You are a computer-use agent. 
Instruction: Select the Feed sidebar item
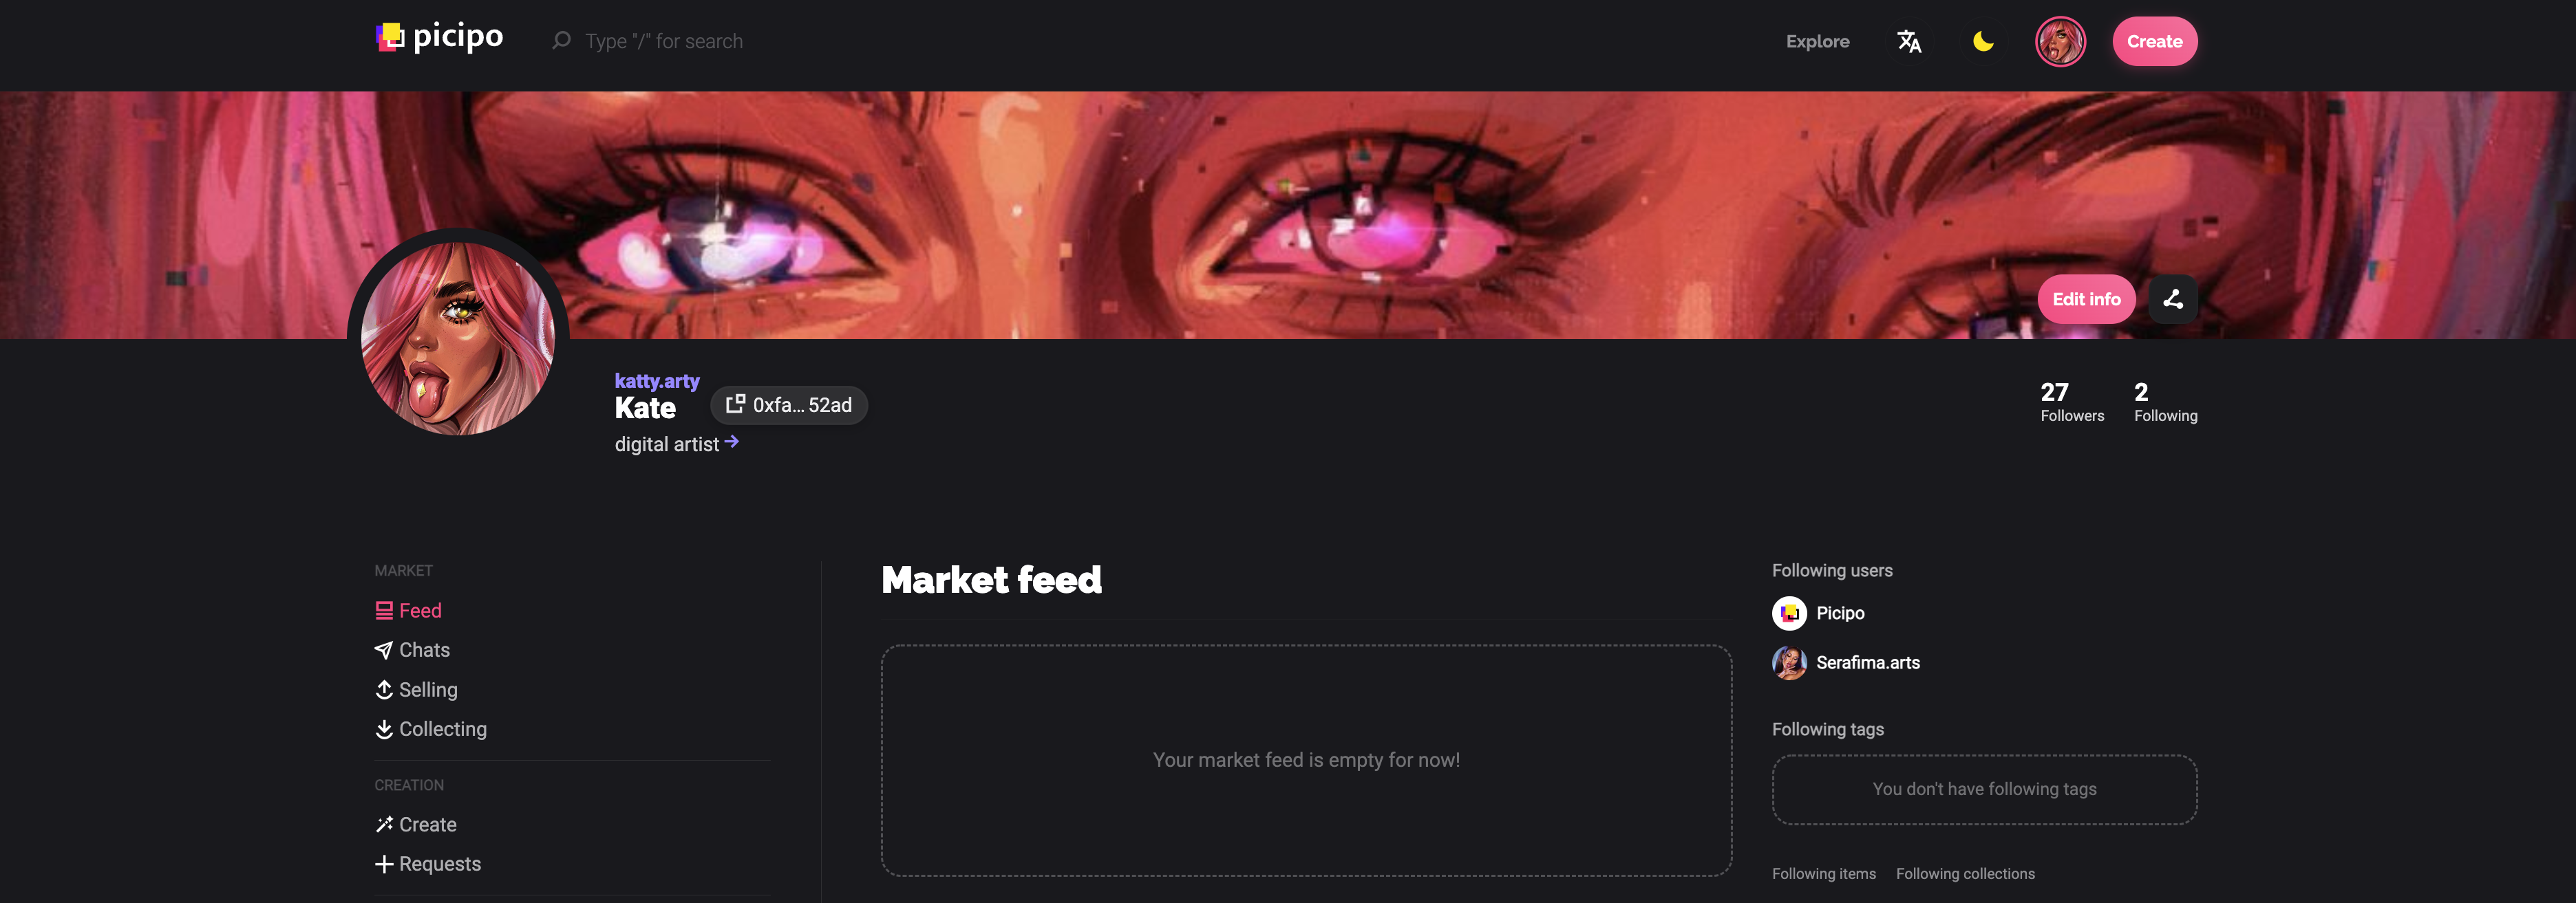pos(408,610)
